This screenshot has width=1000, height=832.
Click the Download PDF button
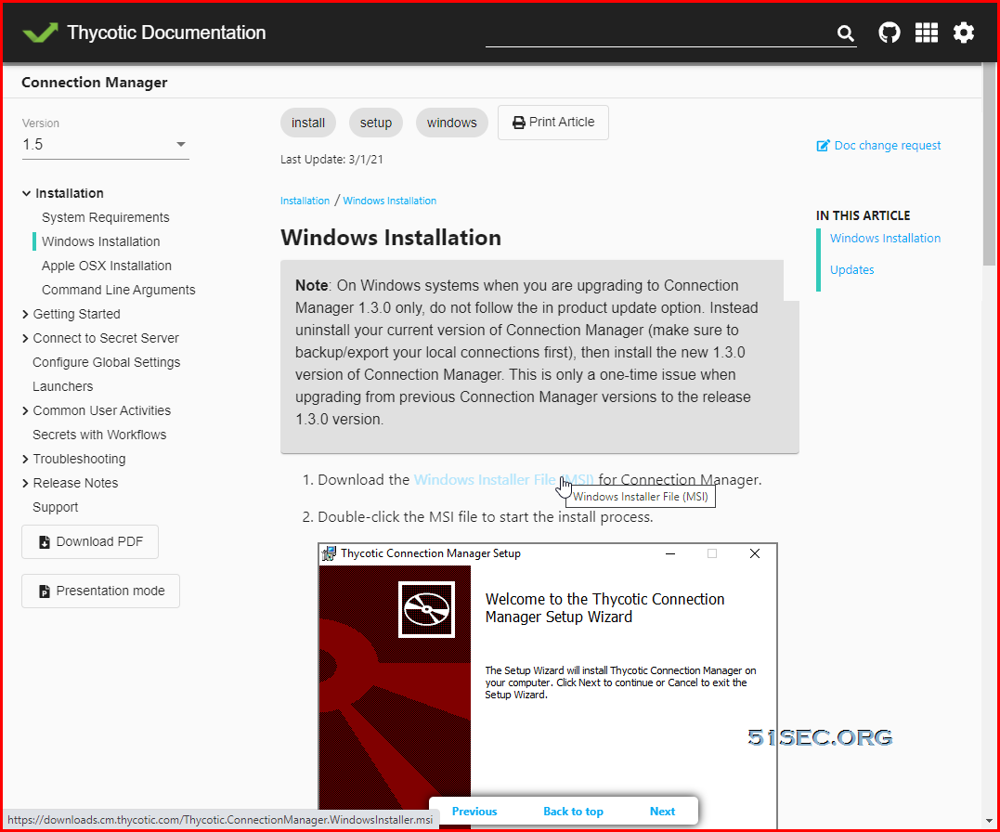(90, 541)
